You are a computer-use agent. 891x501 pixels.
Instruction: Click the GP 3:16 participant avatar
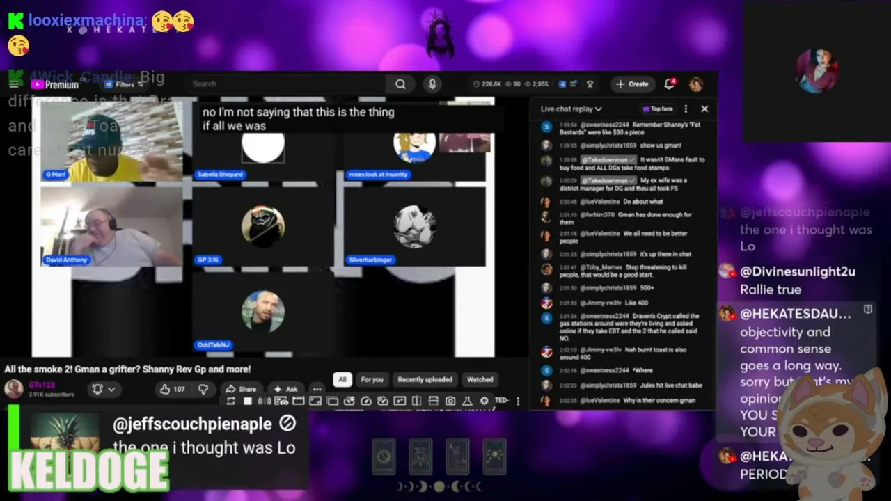[x=262, y=226]
